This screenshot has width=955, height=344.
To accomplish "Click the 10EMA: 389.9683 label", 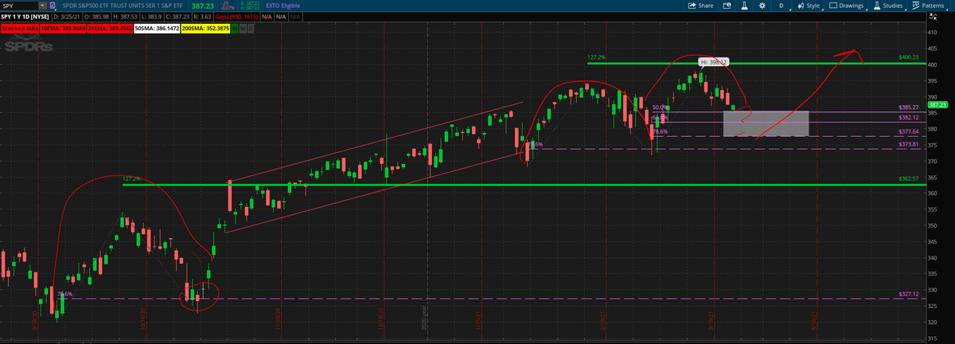I will point(63,28).
